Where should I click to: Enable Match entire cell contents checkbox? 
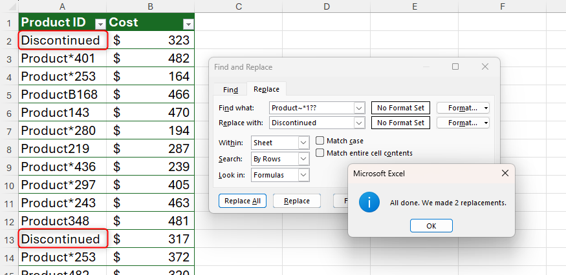coord(320,153)
